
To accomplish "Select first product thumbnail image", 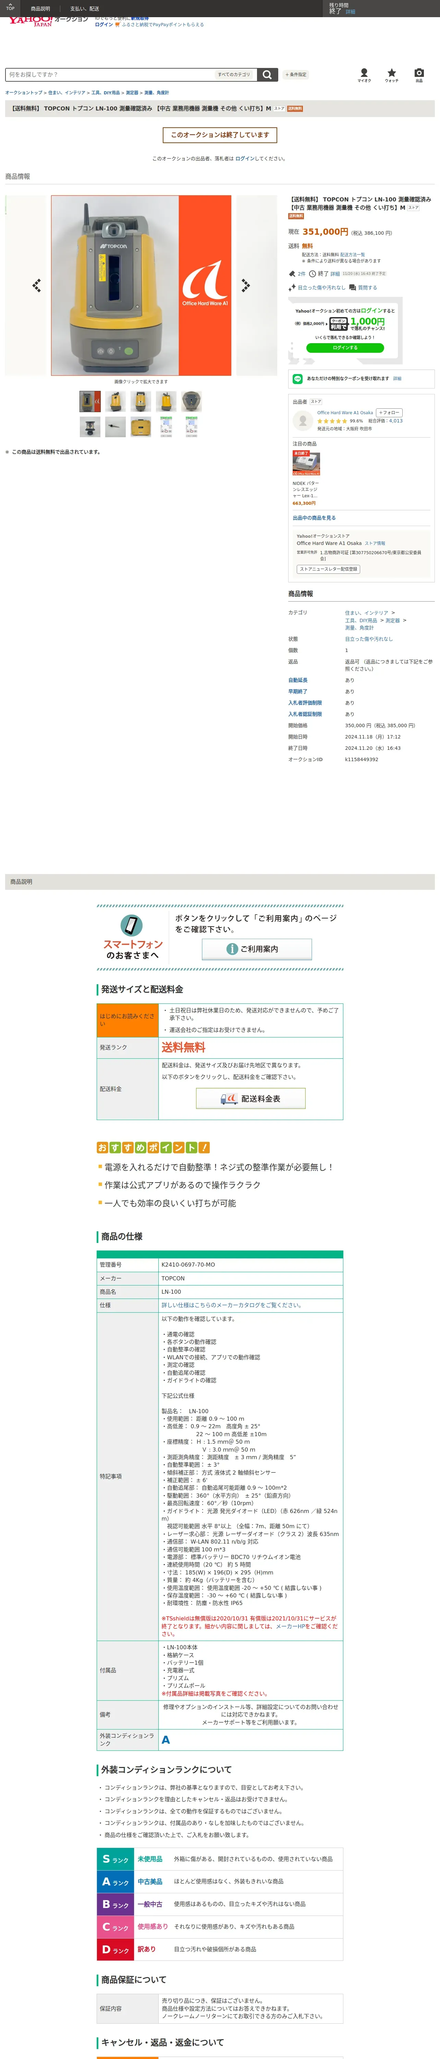I will pyautogui.click(x=90, y=401).
